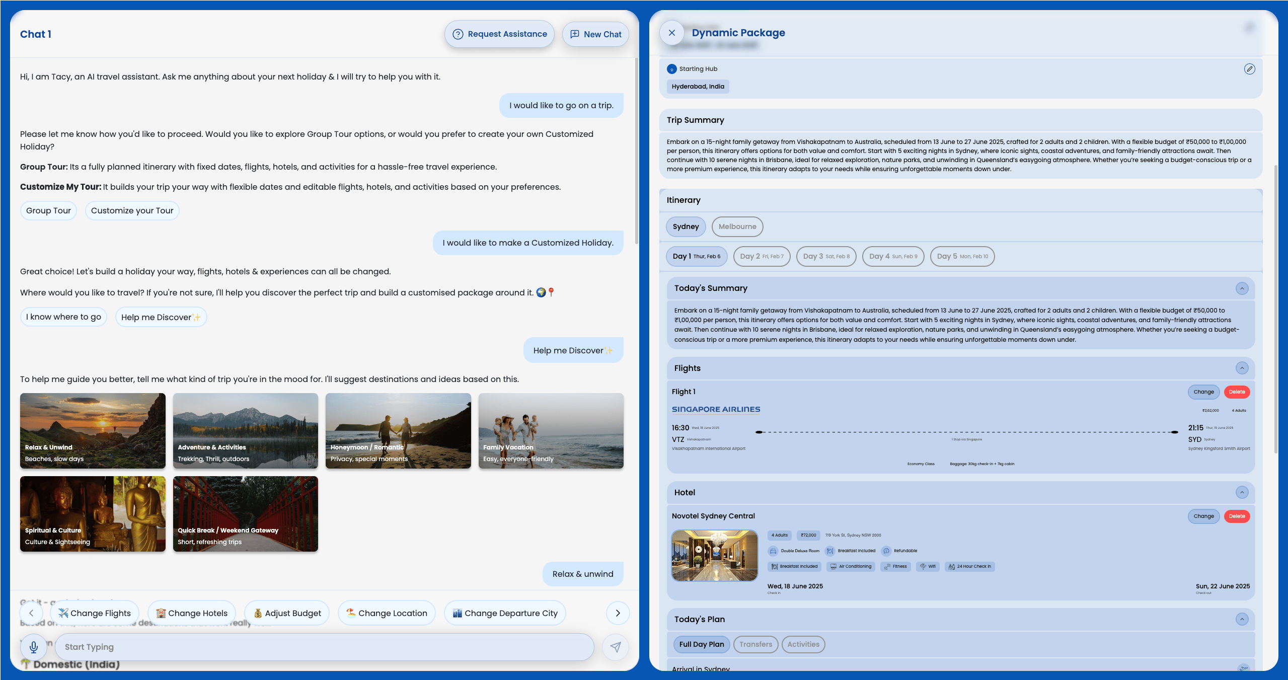Click the edit pencil icon for Starting Hub
Image resolution: width=1288 pixels, height=680 pixels.
[x=1249, y=69]
